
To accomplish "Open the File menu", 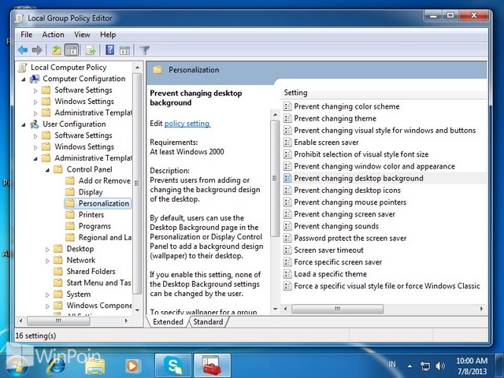I will [26, 35].
